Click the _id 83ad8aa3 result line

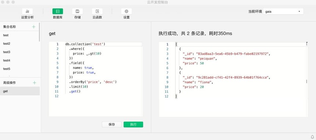(x=226, y=54)
